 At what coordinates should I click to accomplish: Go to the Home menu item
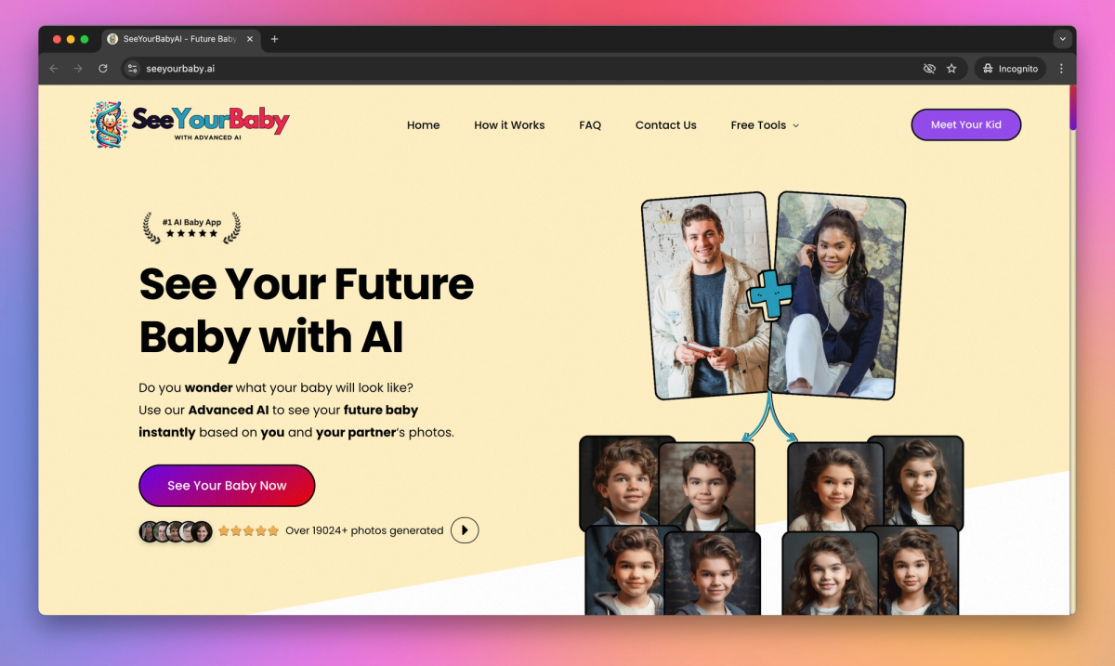coord(424,125)
